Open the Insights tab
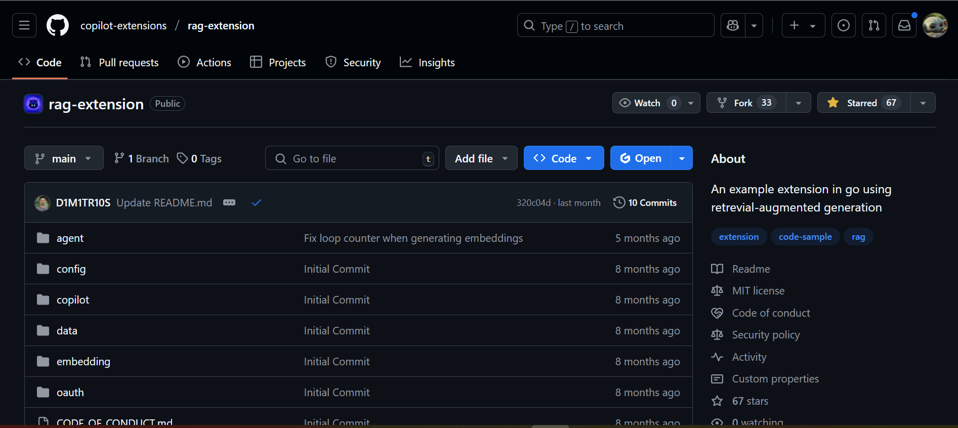The image size is (958, 428). 427,63
